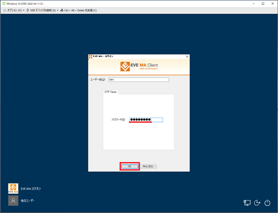Select the OTP Token tab

pyautogui.click(x=111, y=92)
